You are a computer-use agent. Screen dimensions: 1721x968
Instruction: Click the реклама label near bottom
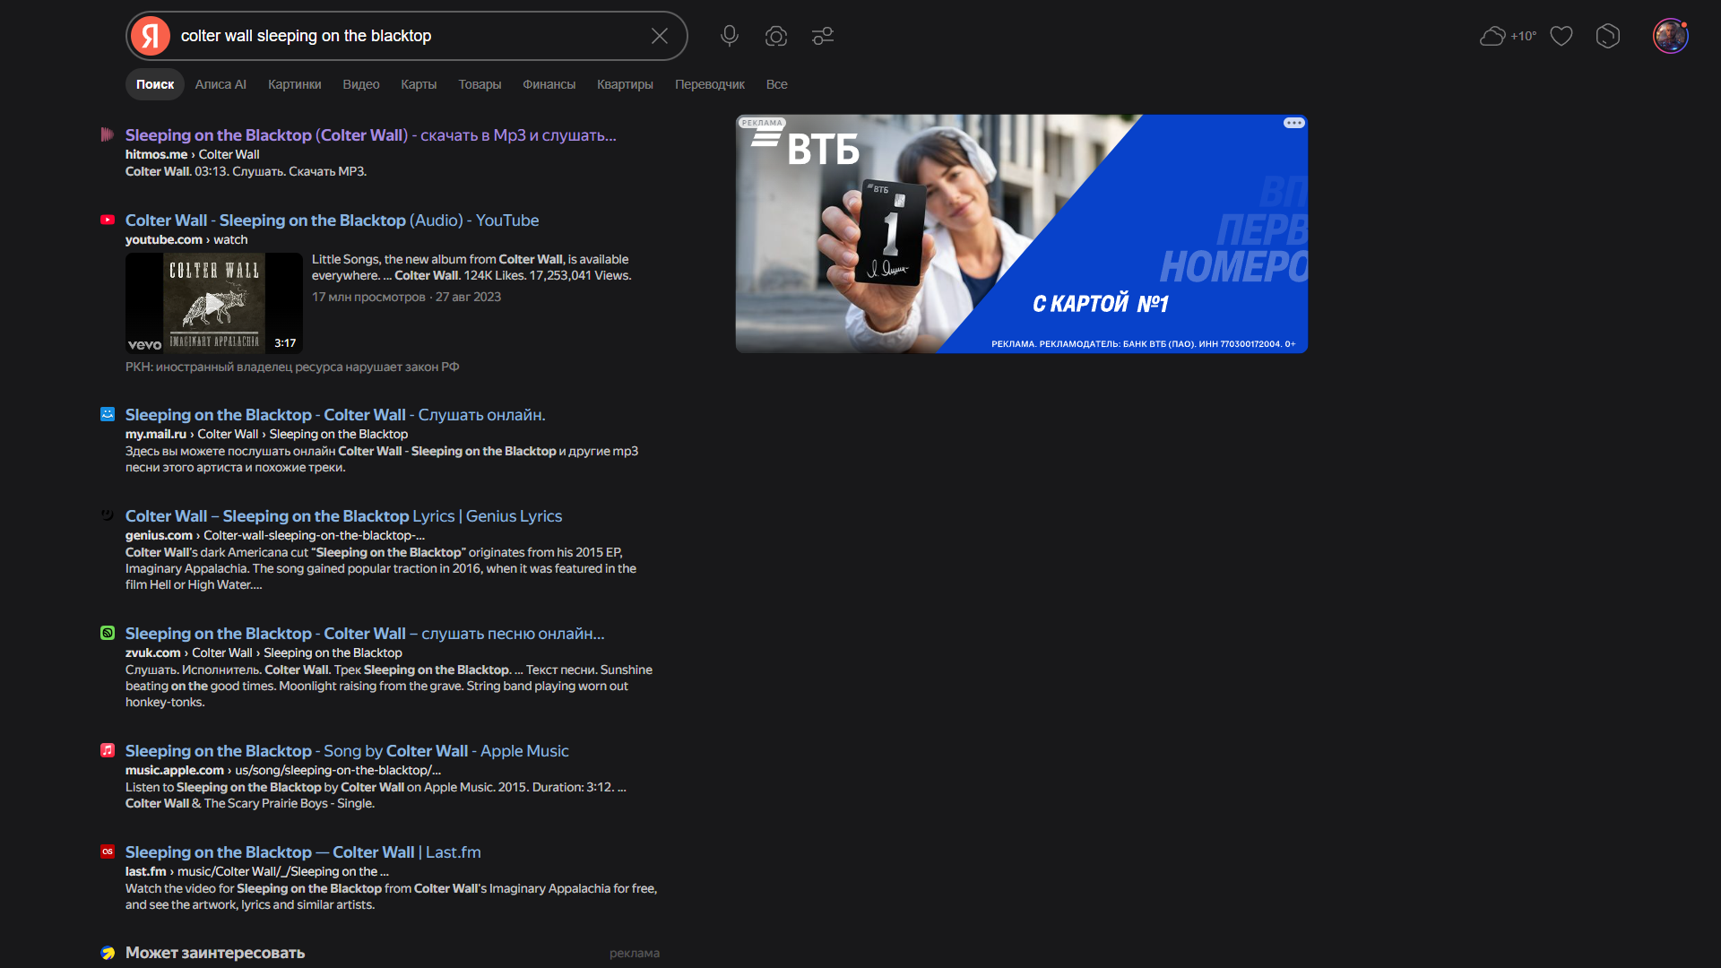point(635,953)
